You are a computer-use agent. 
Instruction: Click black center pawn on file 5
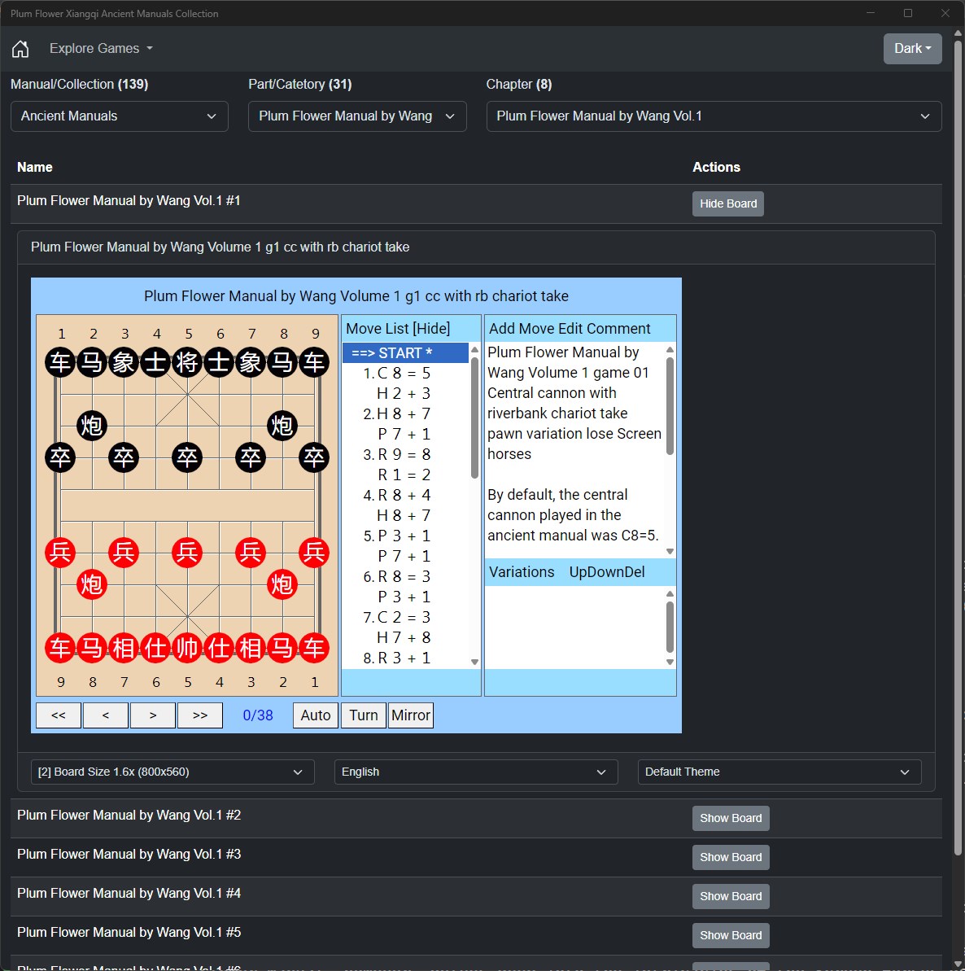188,457
